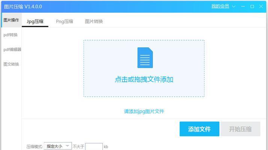This screenshot has width=268, height=150.
Task: Select 图片操作 in the sidebar
Action: [11, 20]
